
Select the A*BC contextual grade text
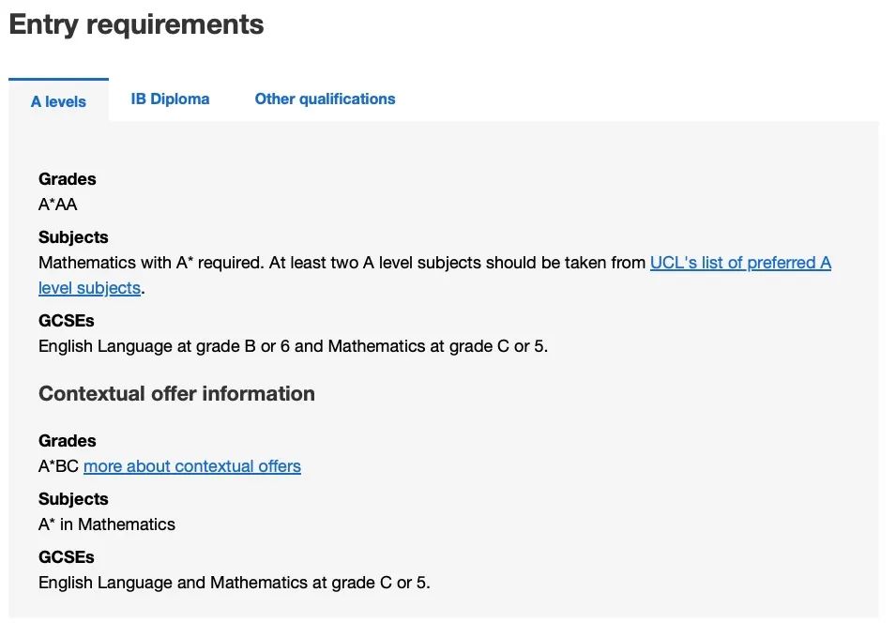coord(58,466)
